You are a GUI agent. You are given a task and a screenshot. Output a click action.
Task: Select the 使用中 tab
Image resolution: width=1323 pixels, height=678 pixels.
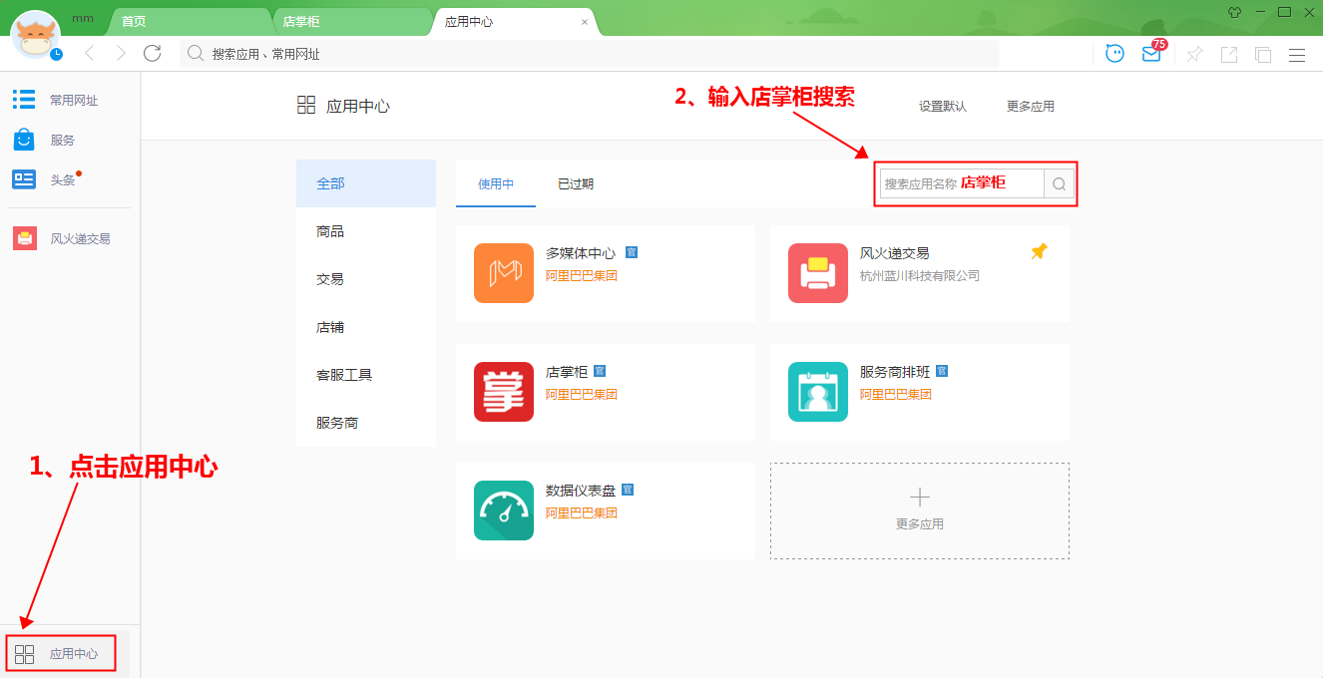(x=496, y=183)
